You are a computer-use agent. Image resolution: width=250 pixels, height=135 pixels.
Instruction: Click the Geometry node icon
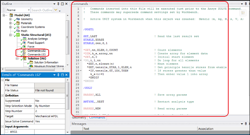(x=18, y=19)
